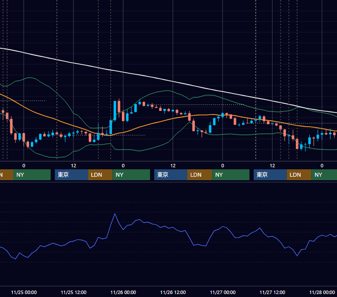Click hour label 0 above the 11/28 NY session

322,166
